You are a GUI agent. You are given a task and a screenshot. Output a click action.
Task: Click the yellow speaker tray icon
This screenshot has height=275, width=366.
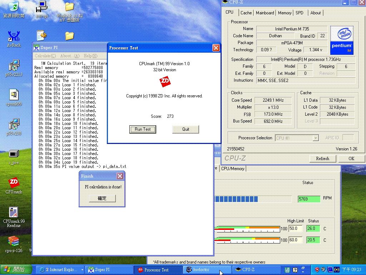point(337,270)
